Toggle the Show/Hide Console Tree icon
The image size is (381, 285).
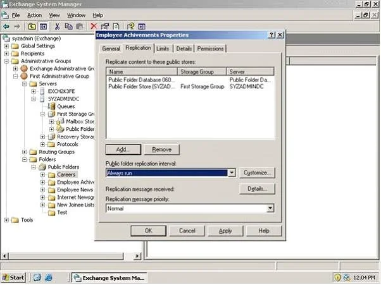pyautogui.click(x=43, y=26)
